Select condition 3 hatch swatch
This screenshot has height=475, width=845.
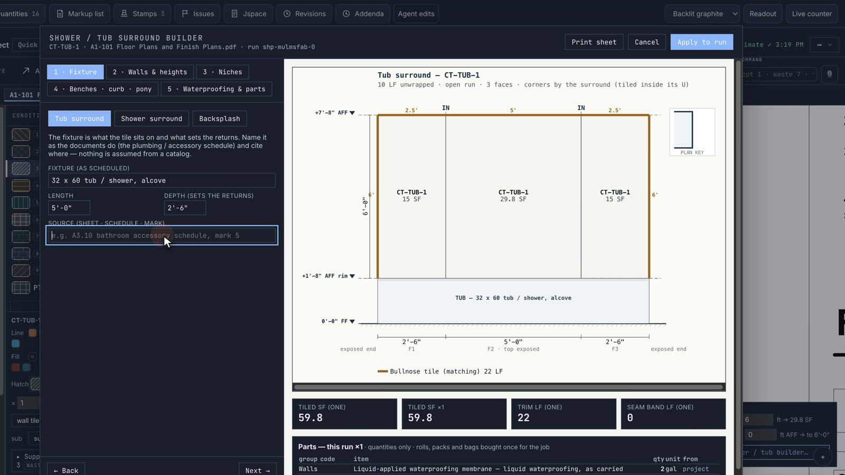pos(21,168)
